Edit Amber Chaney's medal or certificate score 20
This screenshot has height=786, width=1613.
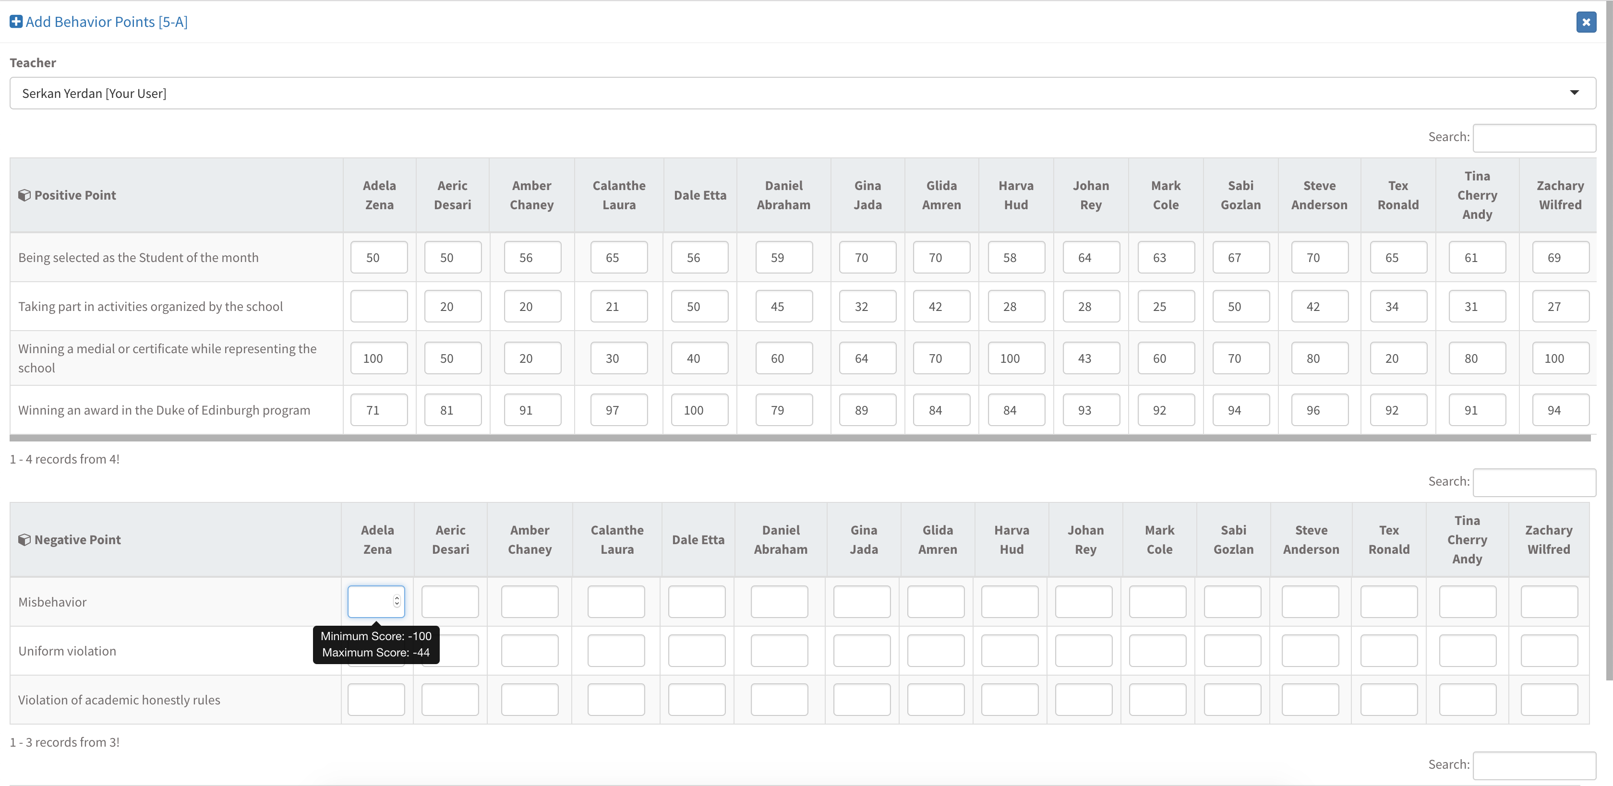tap(532, 358)
